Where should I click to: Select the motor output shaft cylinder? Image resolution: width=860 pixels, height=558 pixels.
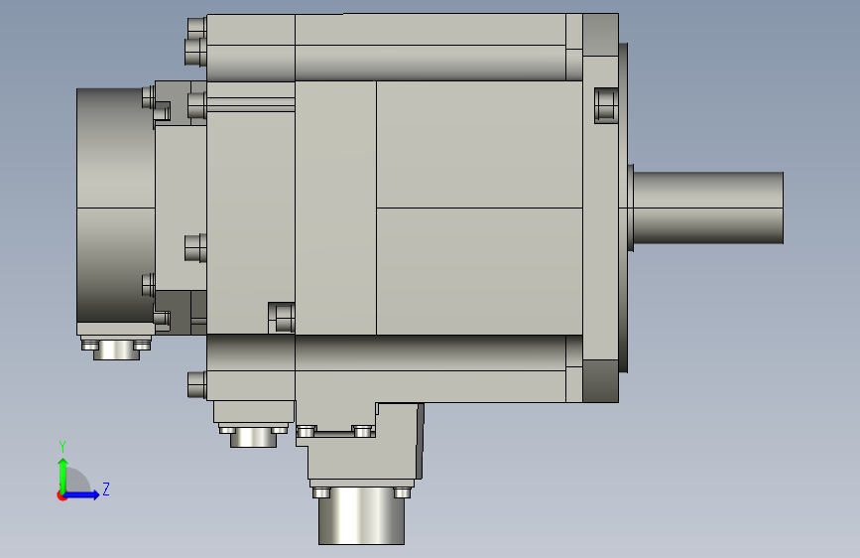click(x=708, y=208)
